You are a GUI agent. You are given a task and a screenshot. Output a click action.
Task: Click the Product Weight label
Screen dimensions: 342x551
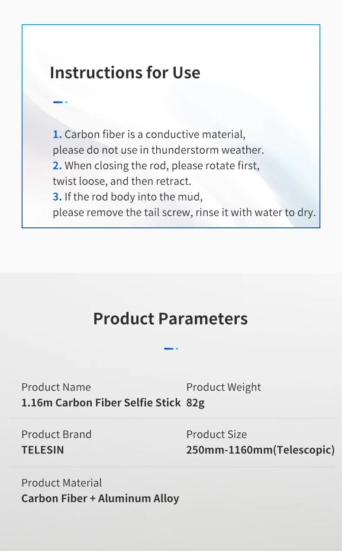point(223,387)
